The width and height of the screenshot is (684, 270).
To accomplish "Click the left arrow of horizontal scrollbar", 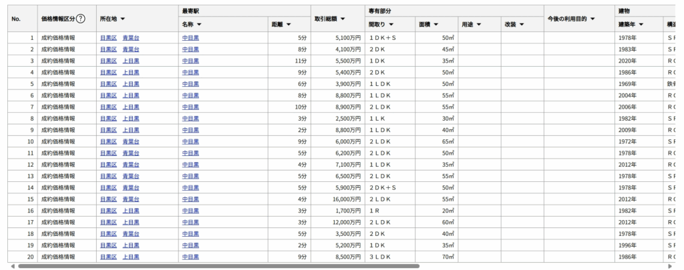I will [11, 265].
